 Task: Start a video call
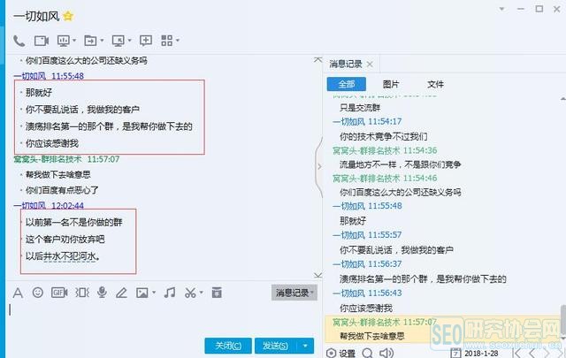tap(42, 41)
